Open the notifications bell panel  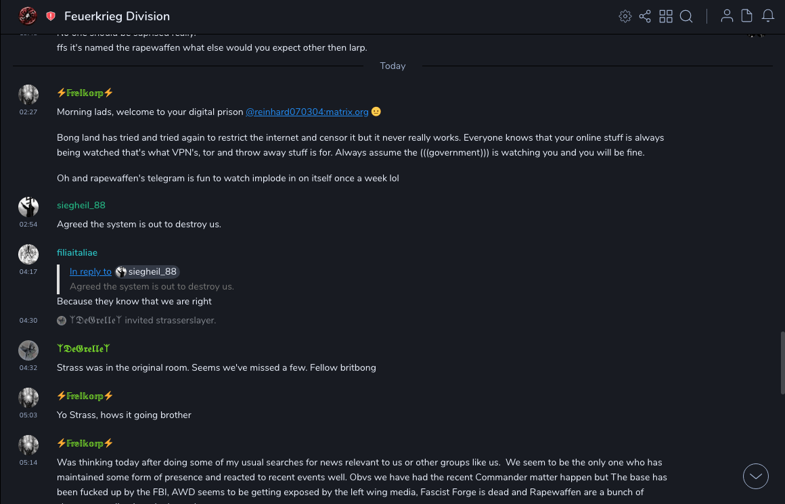768,16
